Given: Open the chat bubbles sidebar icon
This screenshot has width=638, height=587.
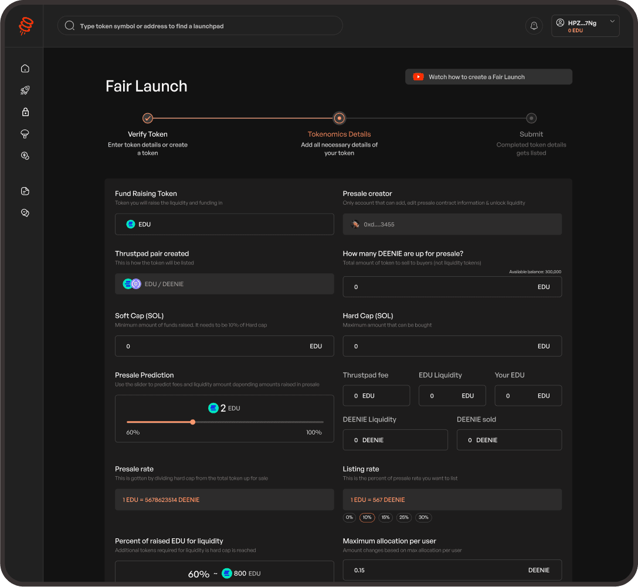Looking at the screenshot, I should click(x=25, y=213).
